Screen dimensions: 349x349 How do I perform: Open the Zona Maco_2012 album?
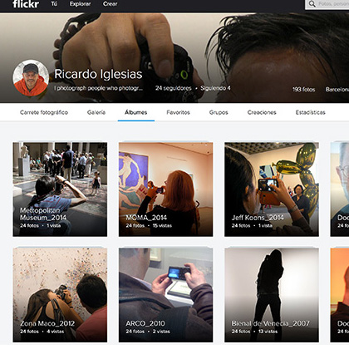60,295
